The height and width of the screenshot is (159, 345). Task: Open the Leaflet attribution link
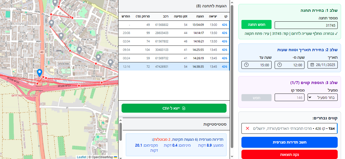81,157
